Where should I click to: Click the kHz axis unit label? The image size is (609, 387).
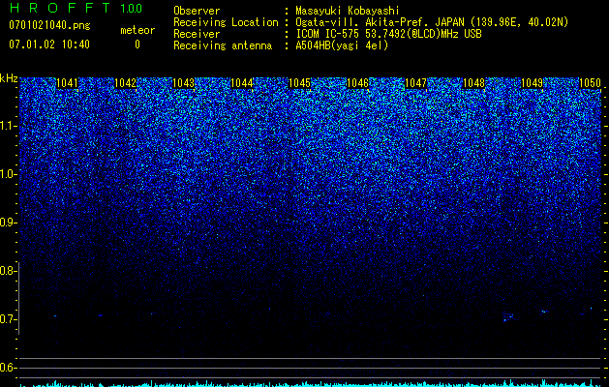click(x=9, y=78)
